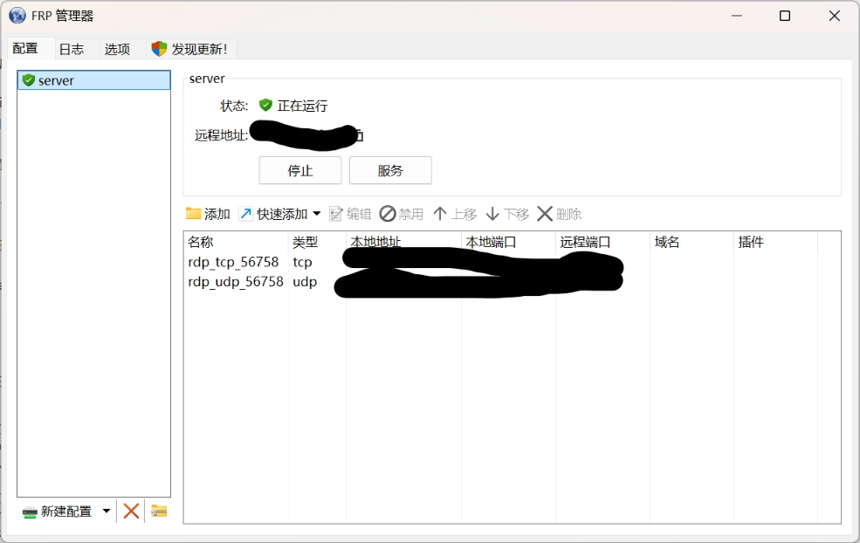The width and height of the screenshot is (860, 543).
Task: Click the Add folder icon in toolbar
Action: pyautogui.click(x=194, y=214)
